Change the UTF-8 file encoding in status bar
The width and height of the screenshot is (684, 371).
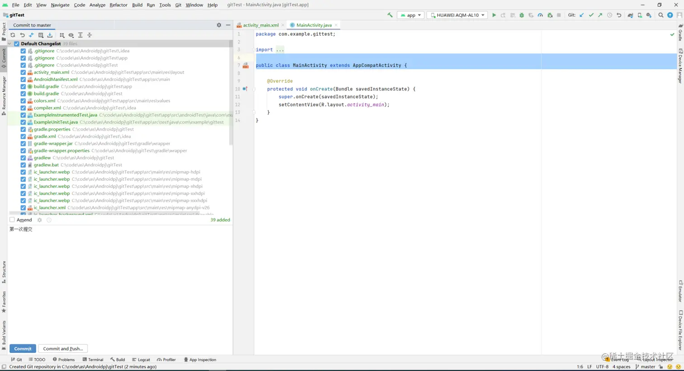click(602, 367)
